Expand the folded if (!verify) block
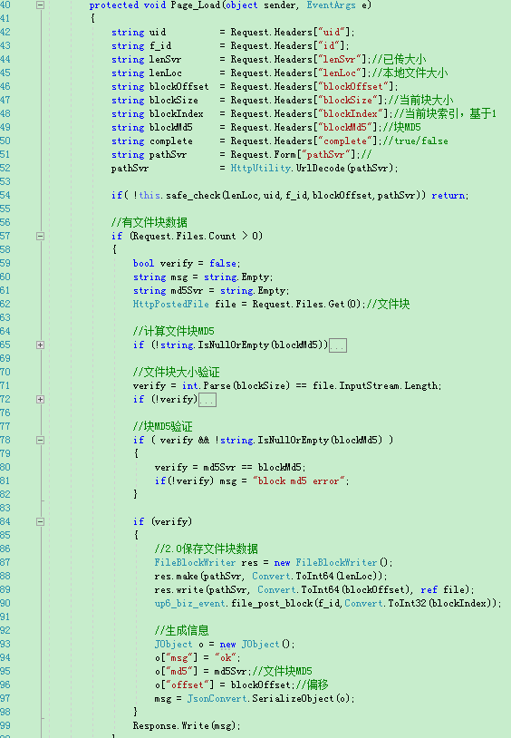The width and height of the screenshot is (511, 738). click(41, 399)
